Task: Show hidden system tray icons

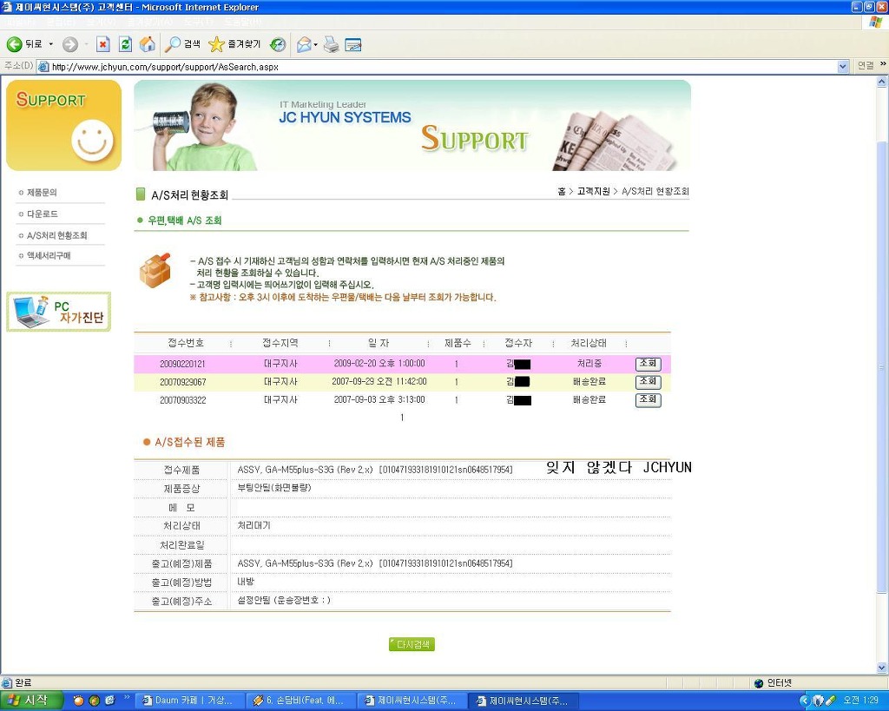Action: pyautogui.click(x=804, y=701)
